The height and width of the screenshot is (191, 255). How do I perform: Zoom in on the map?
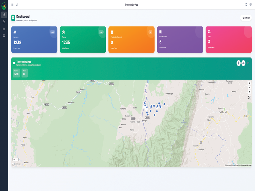point(249,83)
